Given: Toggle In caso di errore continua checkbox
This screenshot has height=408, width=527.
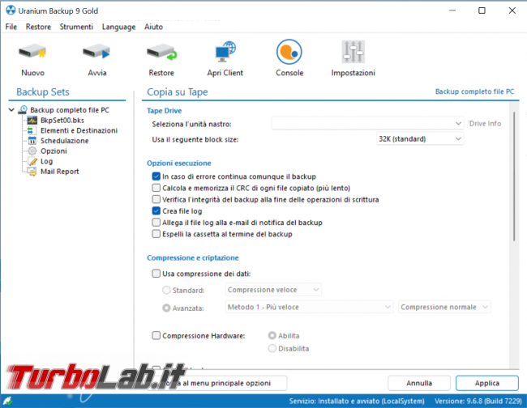Looking at the screenshot, I should (156, 176).
